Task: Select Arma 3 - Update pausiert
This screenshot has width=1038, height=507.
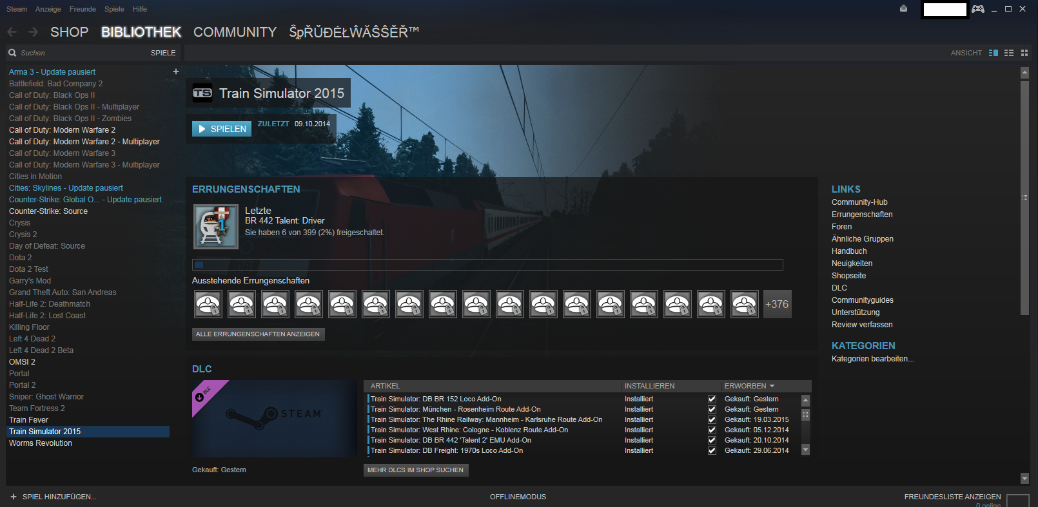Action: tap(52, 72)
